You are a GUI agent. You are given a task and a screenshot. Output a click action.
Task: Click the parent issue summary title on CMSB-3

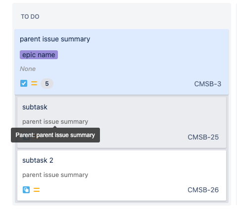pyautogui.click(x=55, y=39)
